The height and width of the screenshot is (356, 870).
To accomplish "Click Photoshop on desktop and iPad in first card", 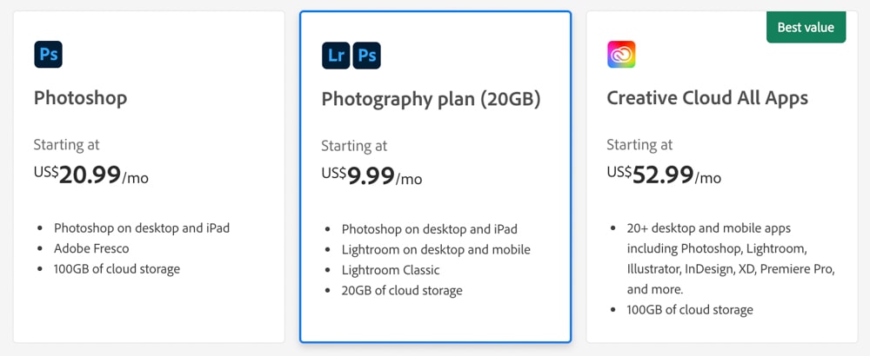I will (142, 228).
